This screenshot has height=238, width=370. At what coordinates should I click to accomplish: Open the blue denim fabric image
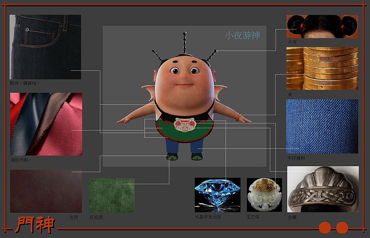point(322,126)
